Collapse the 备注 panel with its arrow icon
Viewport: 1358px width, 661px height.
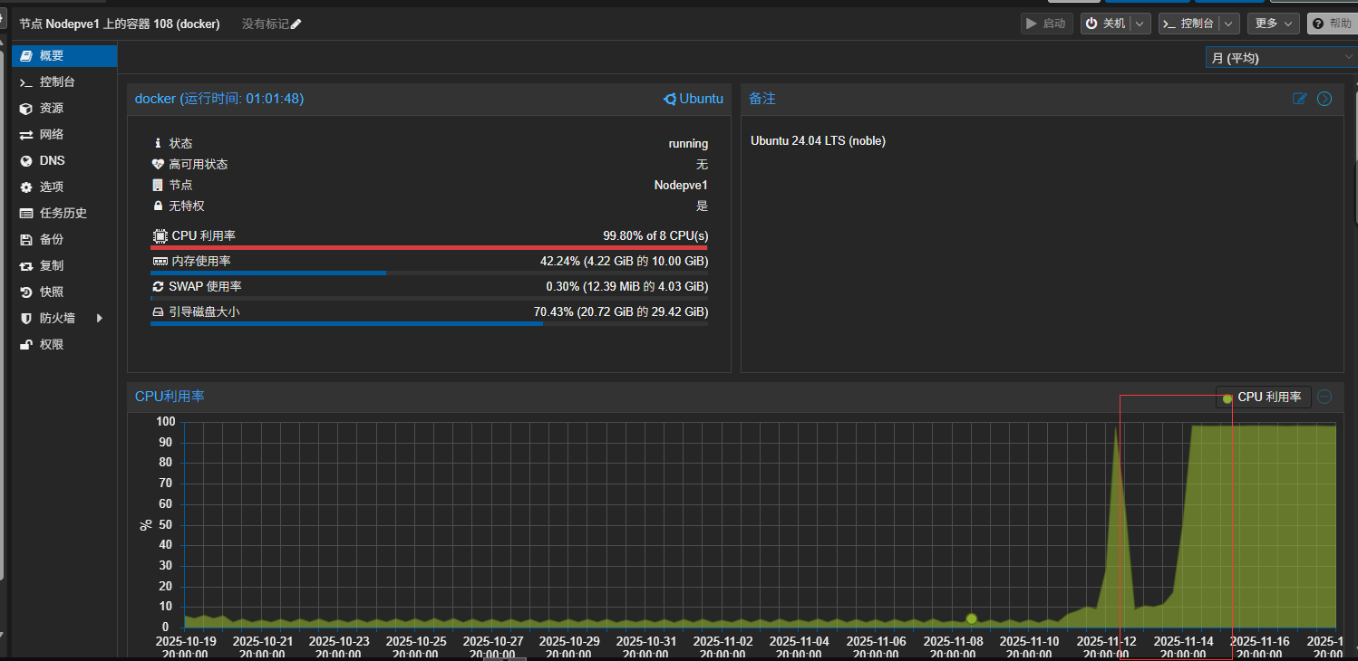pos(1324,99)
